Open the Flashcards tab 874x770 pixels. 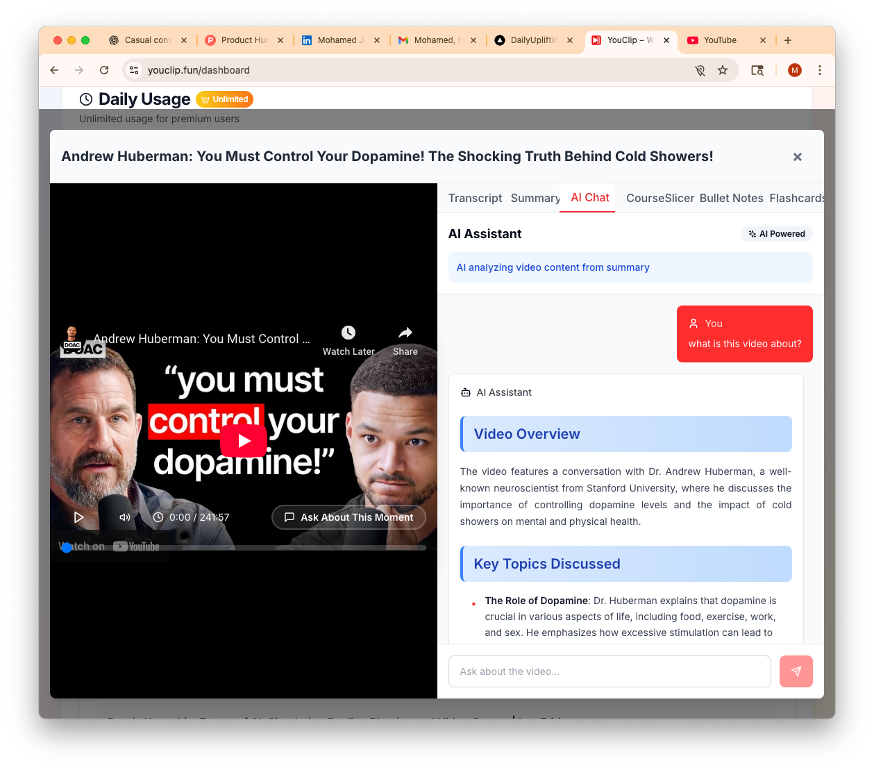[796, 198]
